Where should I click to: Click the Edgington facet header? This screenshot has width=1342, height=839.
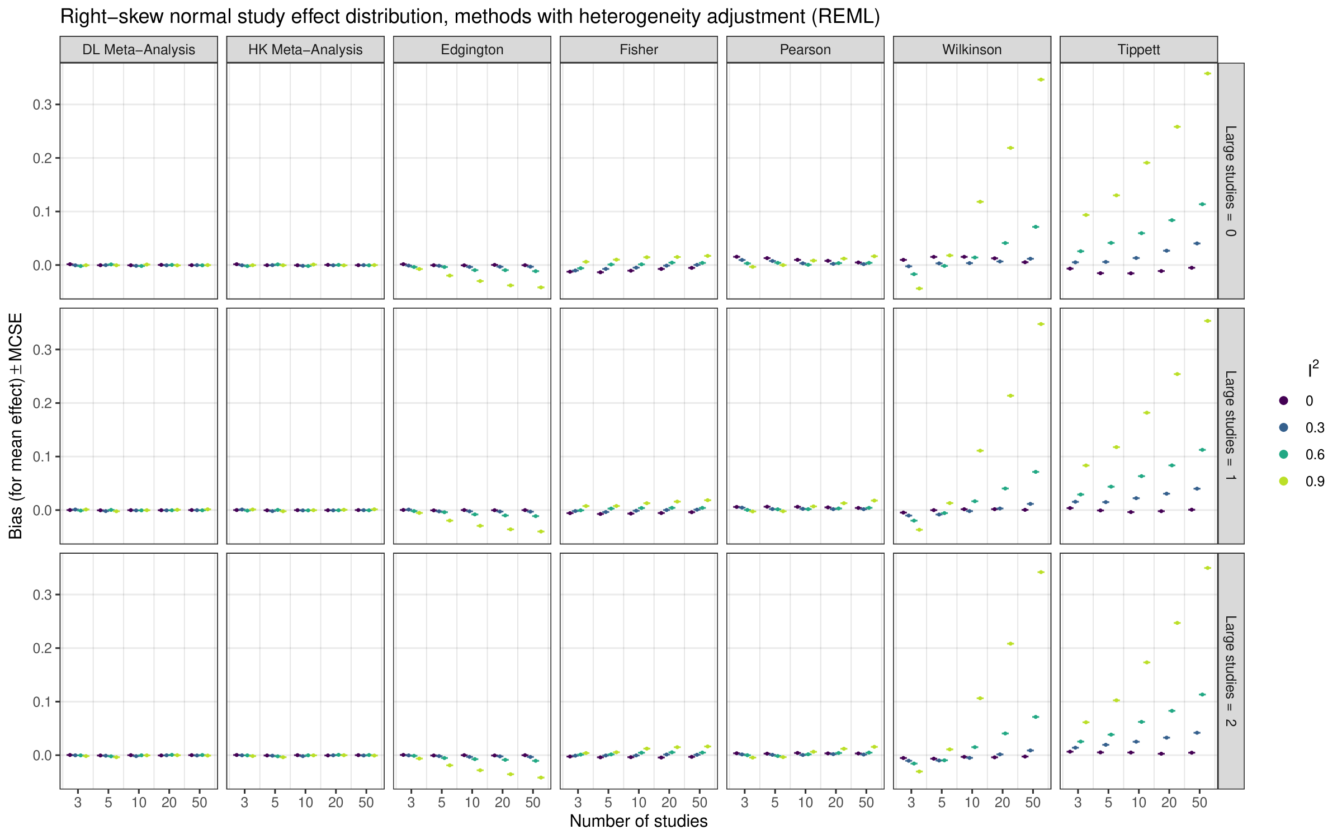tap(472, 50)
